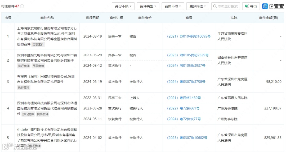Click the date 2022-08-31
The width and height of the screenshot is (286, 152).
coord(92,98)
